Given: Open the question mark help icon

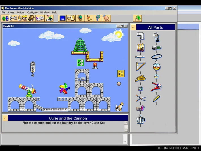Looking at the screenshot, I should point(98,18).
